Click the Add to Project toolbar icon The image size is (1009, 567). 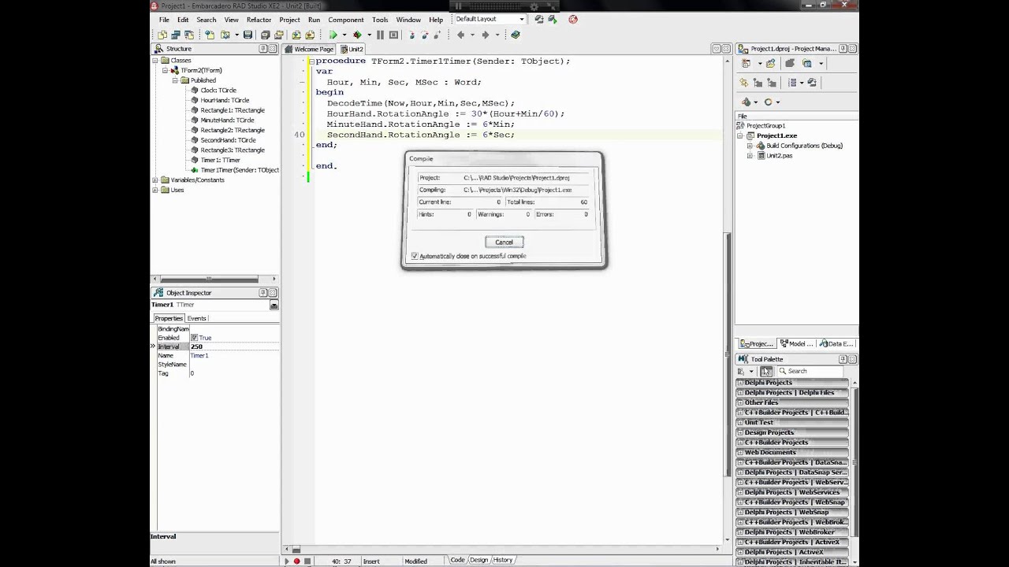click(x=296, y=35)
